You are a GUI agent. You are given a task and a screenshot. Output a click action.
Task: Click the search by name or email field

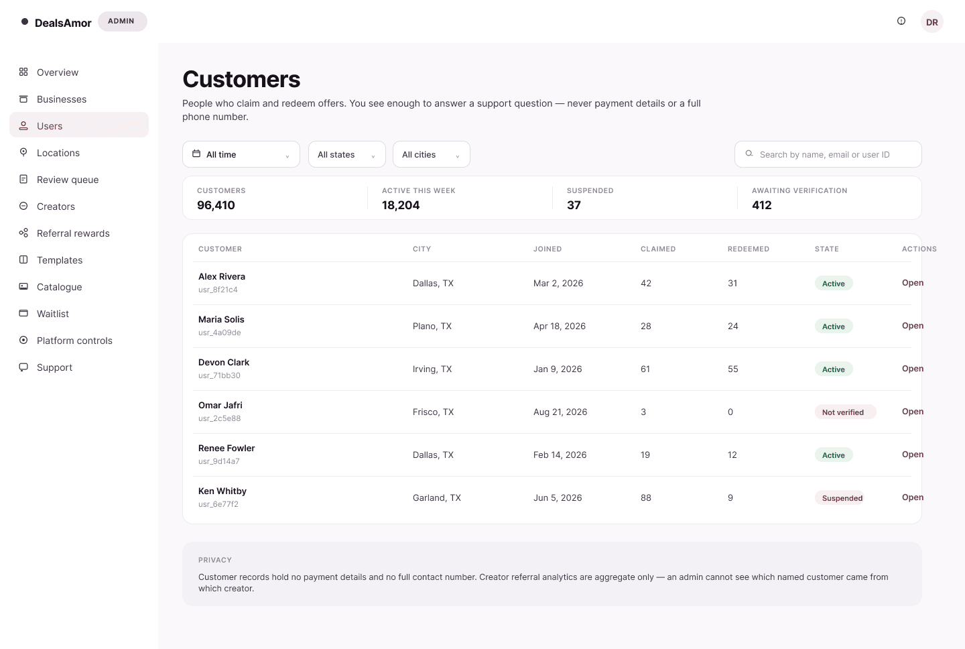tap(828, 154)
